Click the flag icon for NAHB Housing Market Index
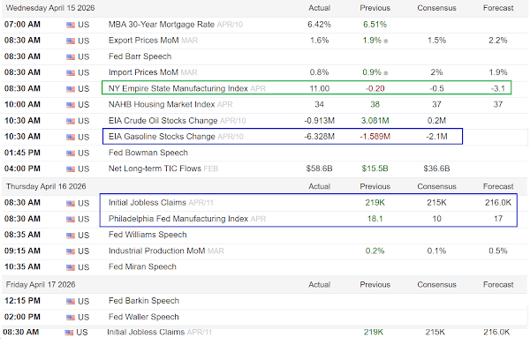 71,105
